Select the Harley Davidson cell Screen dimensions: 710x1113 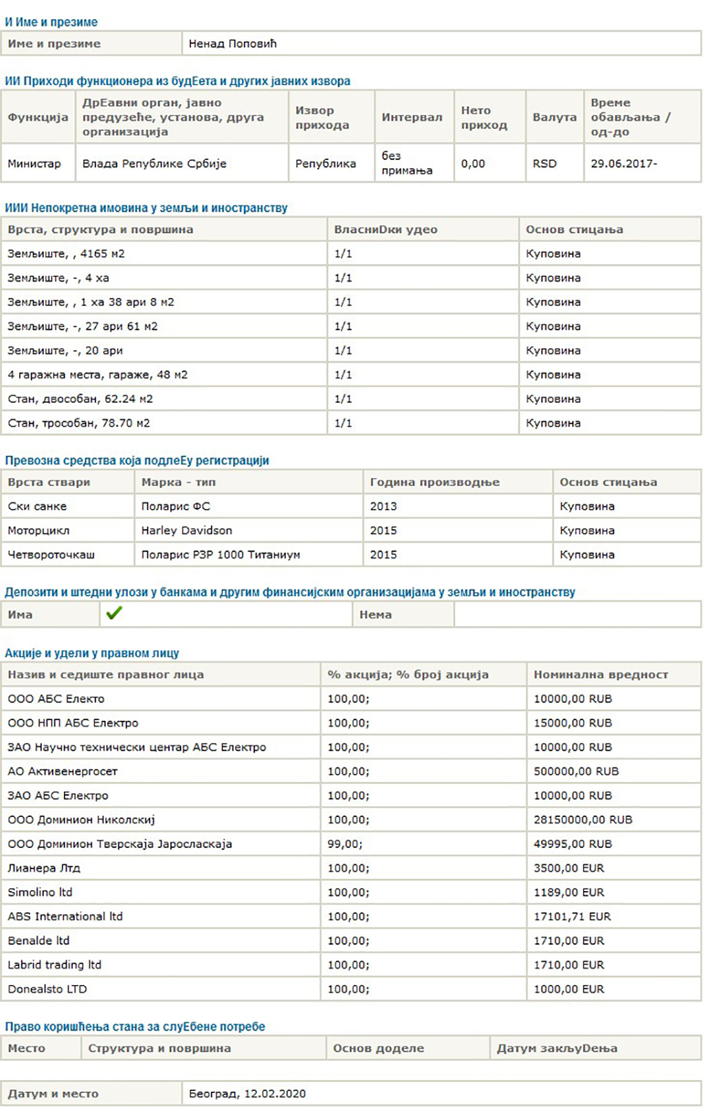(x=248, y=530)
